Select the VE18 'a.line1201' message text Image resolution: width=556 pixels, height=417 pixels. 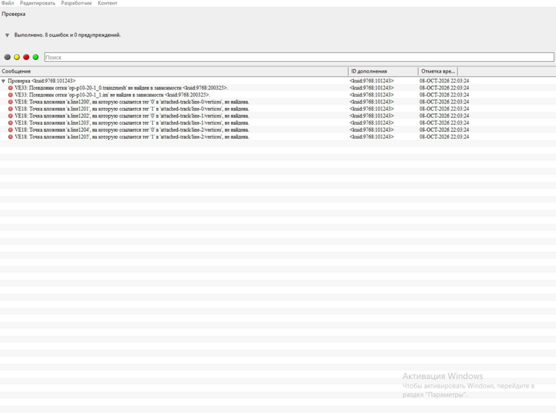tap(132, 109)
